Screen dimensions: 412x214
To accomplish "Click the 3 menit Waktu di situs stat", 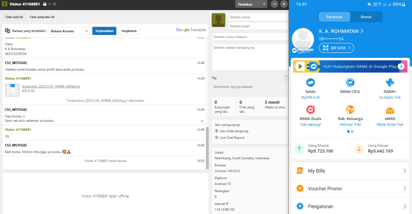I will click(275, 105).
